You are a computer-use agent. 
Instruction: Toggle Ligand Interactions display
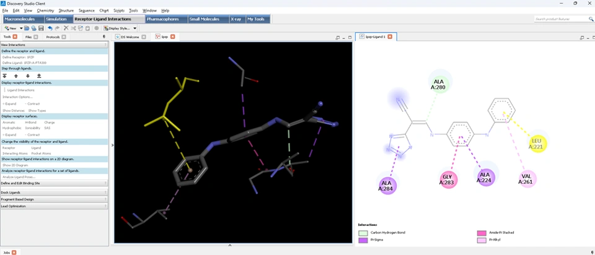[20, 90]
